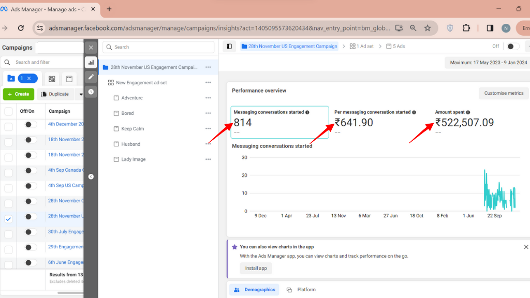Clear the 1 selected filter chip
530x298 pixels.
pos(29,79)
